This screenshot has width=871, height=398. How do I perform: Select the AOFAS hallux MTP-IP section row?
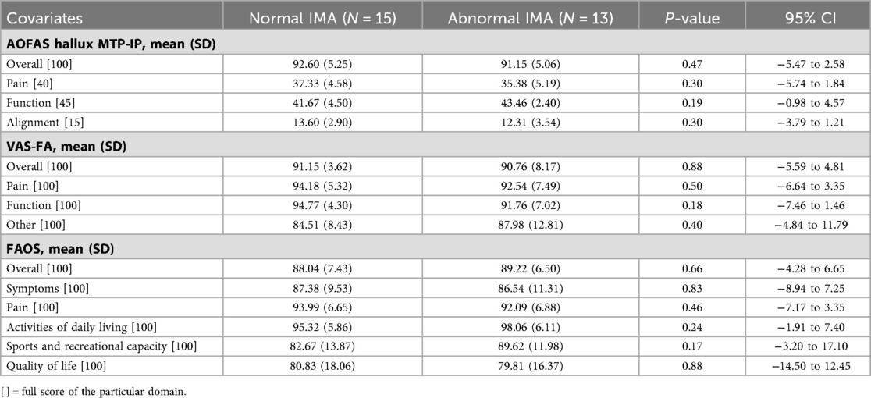111,45
